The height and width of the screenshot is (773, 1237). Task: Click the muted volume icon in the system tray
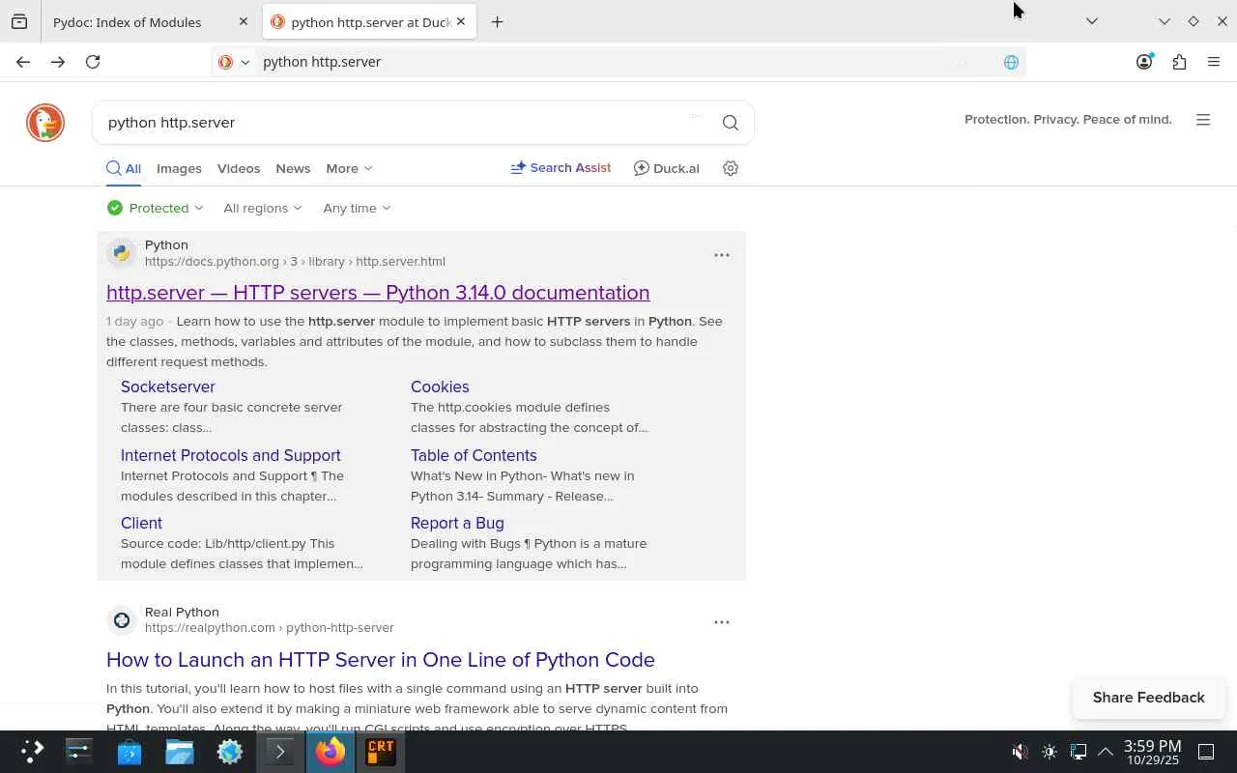pyautogui.click(x=1020, y=752)
